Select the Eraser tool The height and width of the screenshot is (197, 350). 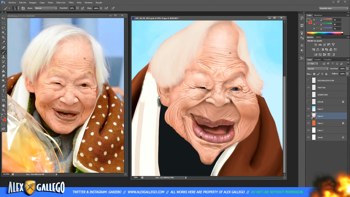point(3,67)
